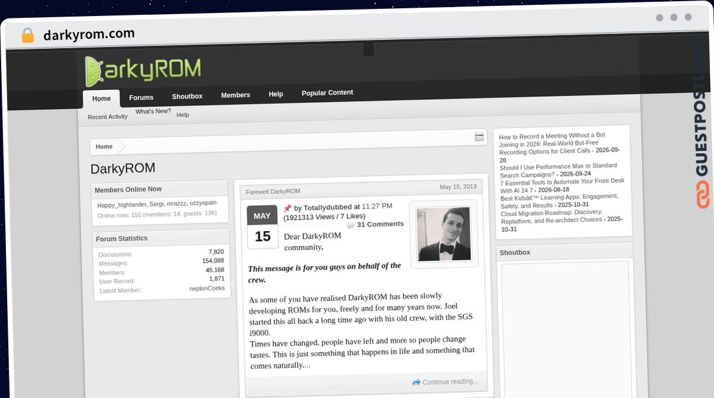
Task: Open the Members tab
Action: [x=236, y=95]
